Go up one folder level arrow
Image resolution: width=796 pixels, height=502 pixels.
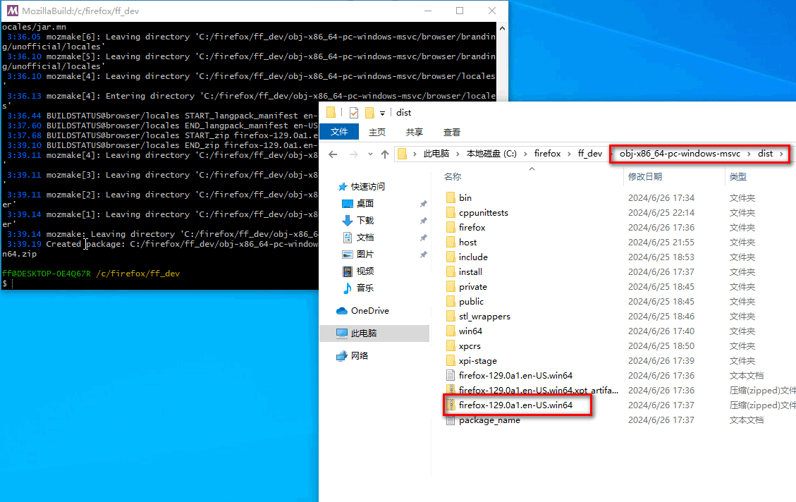(x=385, y=154)
